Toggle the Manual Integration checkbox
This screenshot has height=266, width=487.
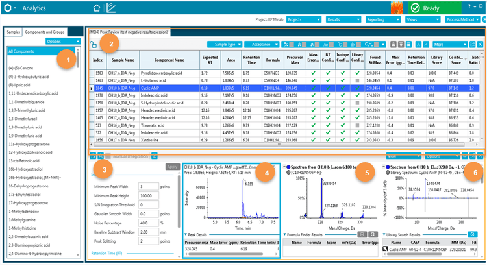[108, 156]
